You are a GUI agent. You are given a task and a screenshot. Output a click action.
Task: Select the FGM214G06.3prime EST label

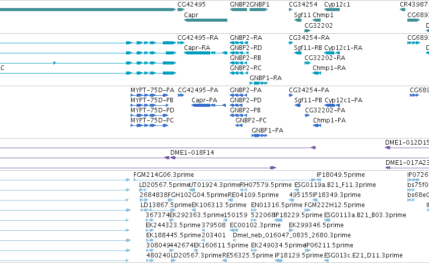pos(164,175)
